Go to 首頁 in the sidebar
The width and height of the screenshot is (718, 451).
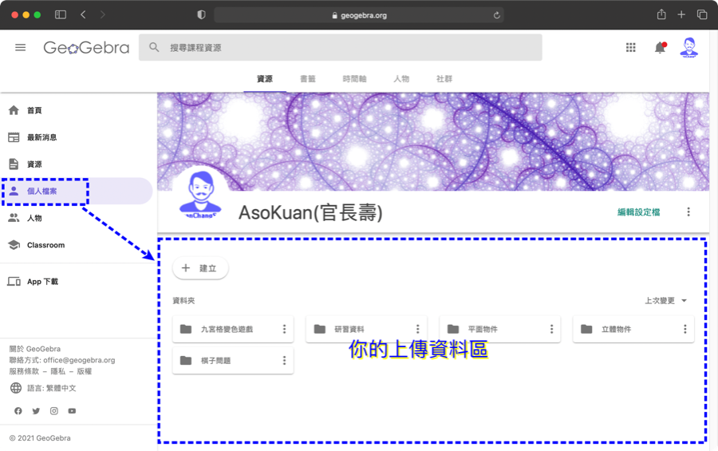[x=77, y=110]
